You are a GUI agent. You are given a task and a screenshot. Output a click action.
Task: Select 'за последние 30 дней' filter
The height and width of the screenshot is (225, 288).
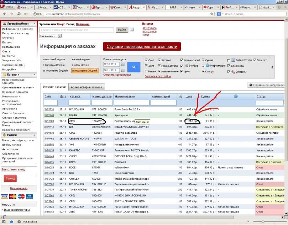[x=85, y=71]
